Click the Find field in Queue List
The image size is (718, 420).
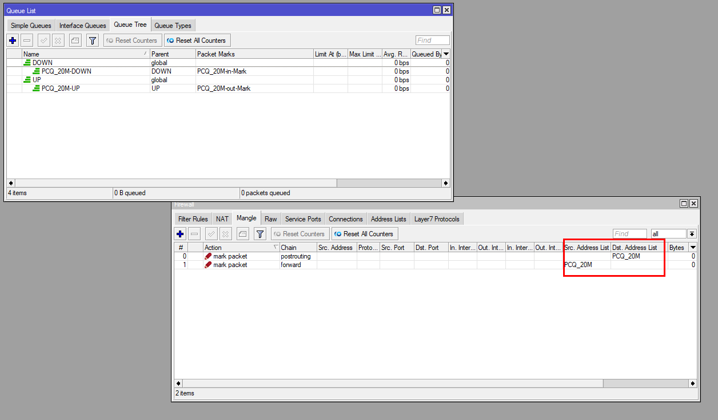tap(432, 41)
